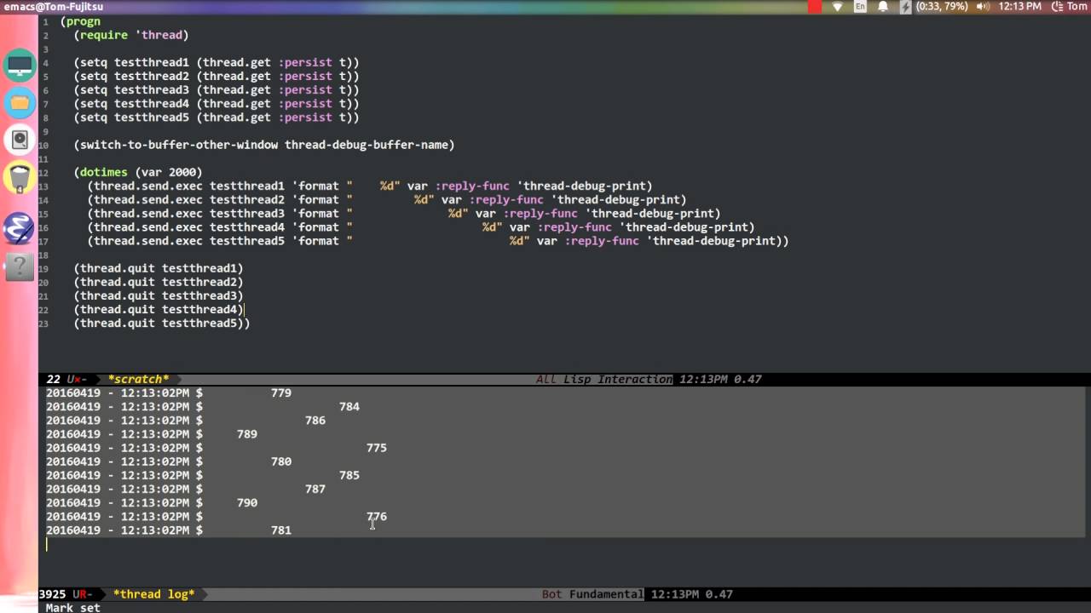The width and height of the screenshot is (1091, 613).
Task: Click the log value 789
Action: click(x=247, y=434)
